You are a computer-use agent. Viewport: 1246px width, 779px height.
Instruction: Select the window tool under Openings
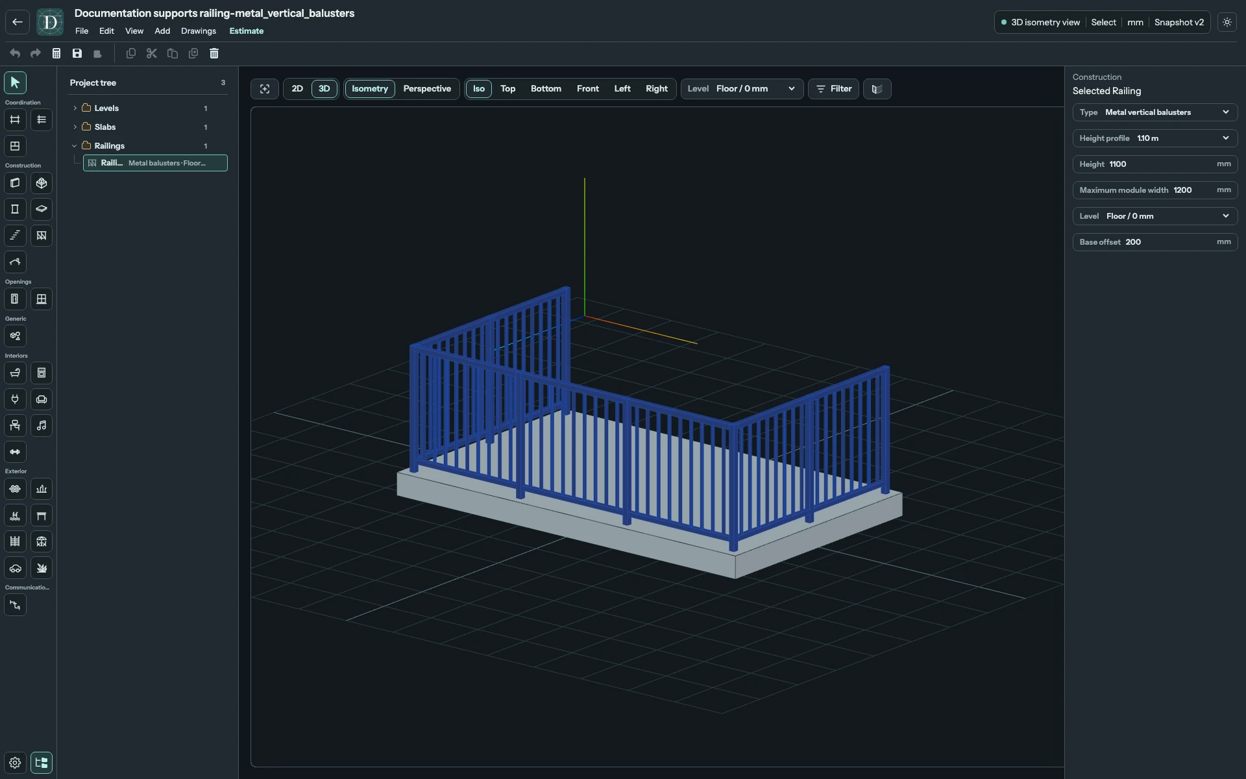[42, 299]
